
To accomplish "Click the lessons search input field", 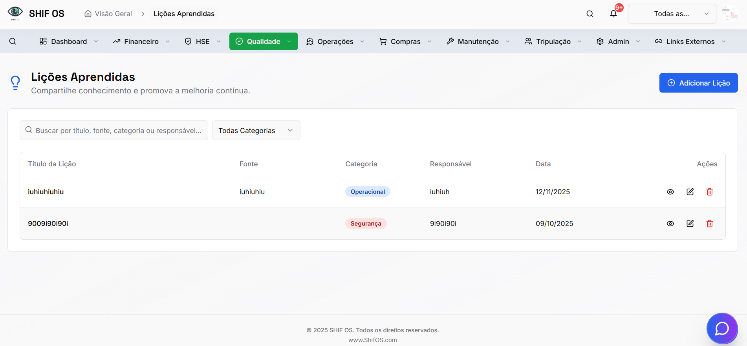I will (118, 130).
